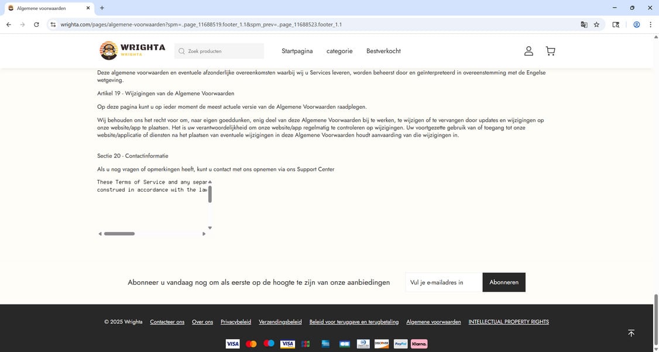Viewport: 659px width, 352px height.
Task: Select the PayPal payment icon
Action: [x=400, y=344]
